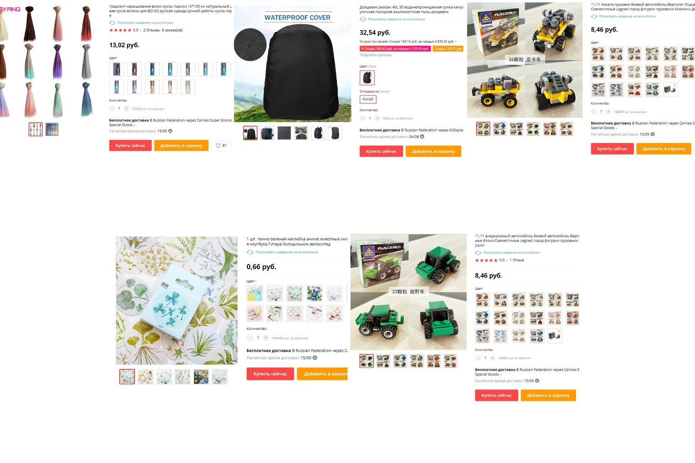Click minus quantity icon for sticker product
Image resolution: width=695 pixels, height=463 pixels.
point(250,338)
